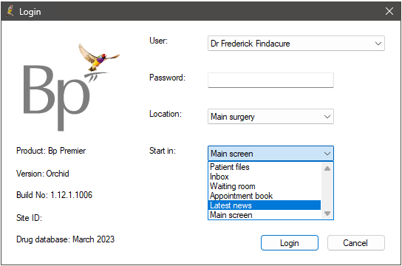The width and height of the screenshot is (402, 266).
Task: Focus the Password input field
Action: pyautogui.click(x=270, y=81)
